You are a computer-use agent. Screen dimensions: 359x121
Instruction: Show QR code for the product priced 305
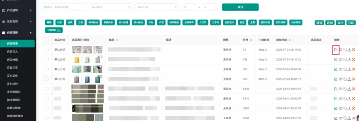(341, 69)
